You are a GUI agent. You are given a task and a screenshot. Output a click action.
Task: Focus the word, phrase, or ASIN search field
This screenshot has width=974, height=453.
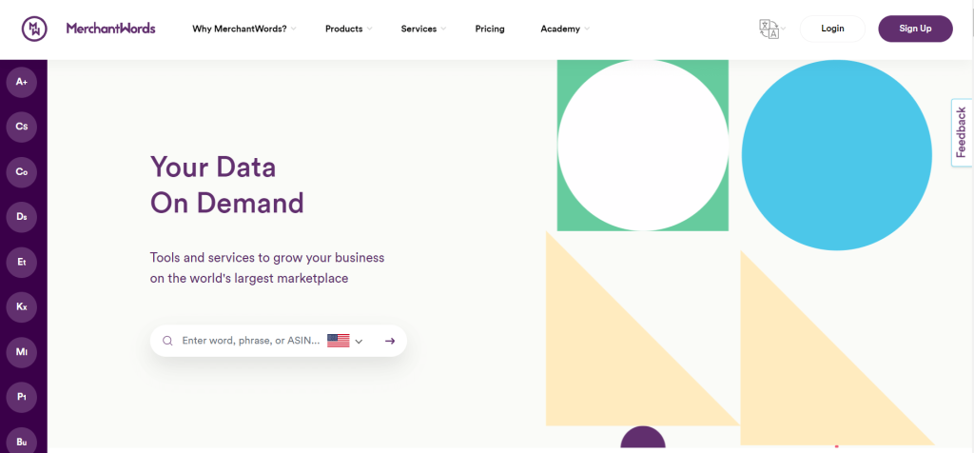(x=250, y=341)
